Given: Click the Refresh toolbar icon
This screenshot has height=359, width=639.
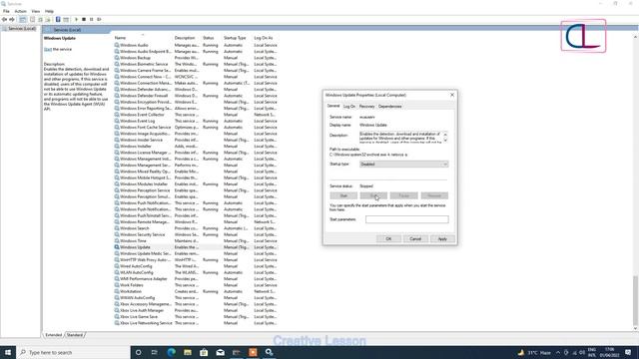Looking at the screenshot, I should pos(40,19).
